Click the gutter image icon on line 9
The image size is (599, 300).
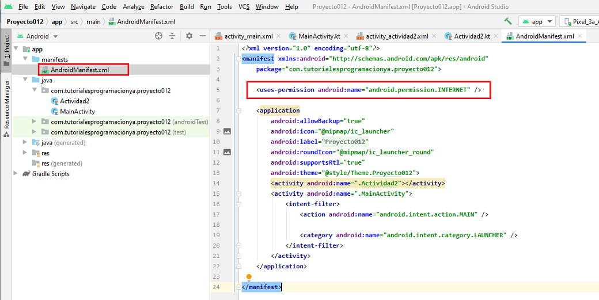click(227, 131)
